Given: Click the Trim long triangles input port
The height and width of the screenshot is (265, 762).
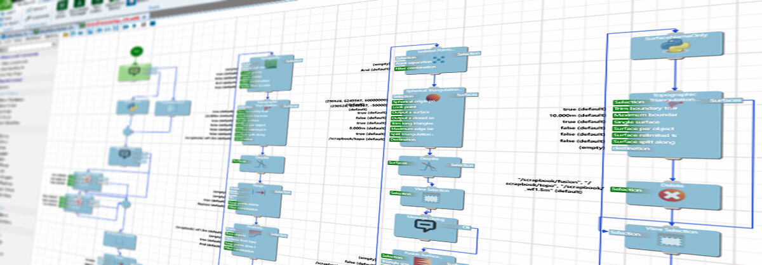Looking at the screenshot, I should click(x=413, y=123).
